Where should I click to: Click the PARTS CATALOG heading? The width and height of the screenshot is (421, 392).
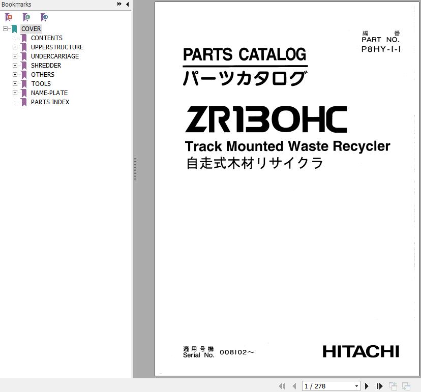point(245,54)
